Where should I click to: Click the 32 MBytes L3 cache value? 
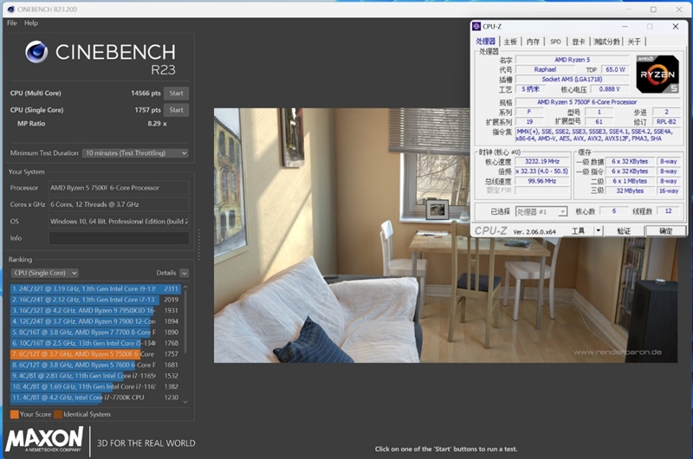630,191
